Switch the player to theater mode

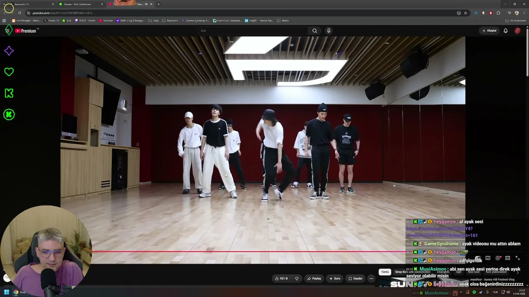coord(508,258)
